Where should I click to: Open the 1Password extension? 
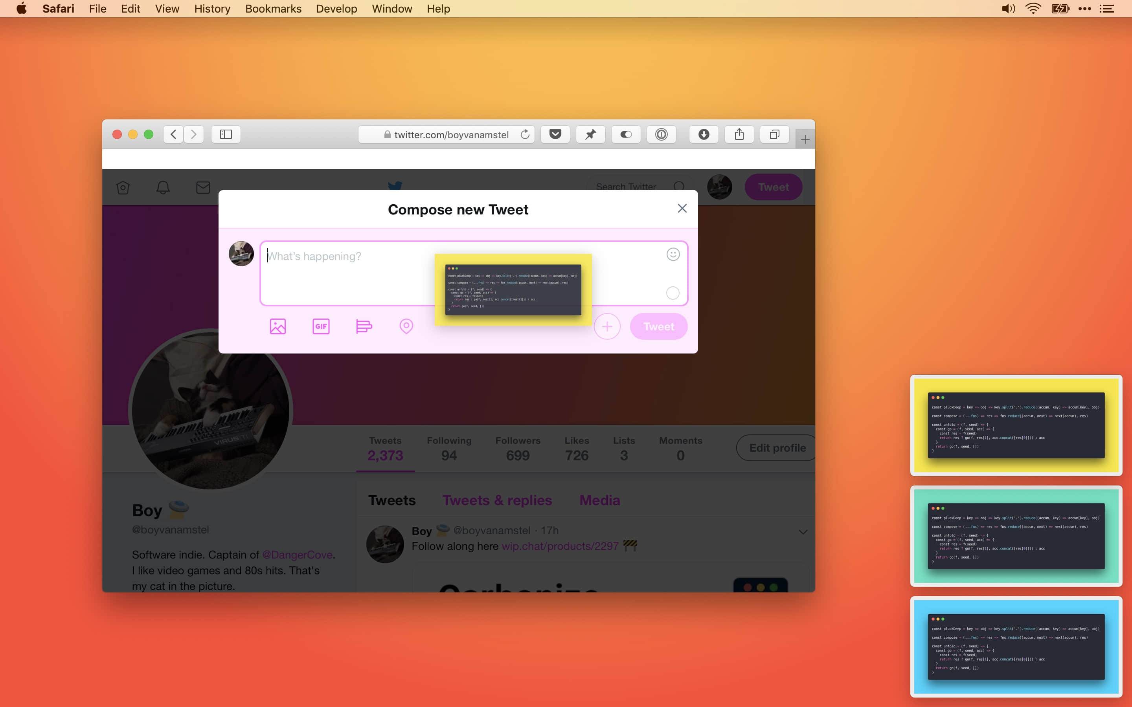tap(661, 135)
